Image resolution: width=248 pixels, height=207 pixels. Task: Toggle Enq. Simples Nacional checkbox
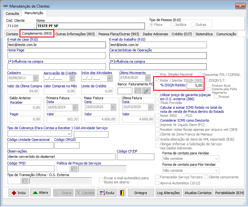coord(157,74)
